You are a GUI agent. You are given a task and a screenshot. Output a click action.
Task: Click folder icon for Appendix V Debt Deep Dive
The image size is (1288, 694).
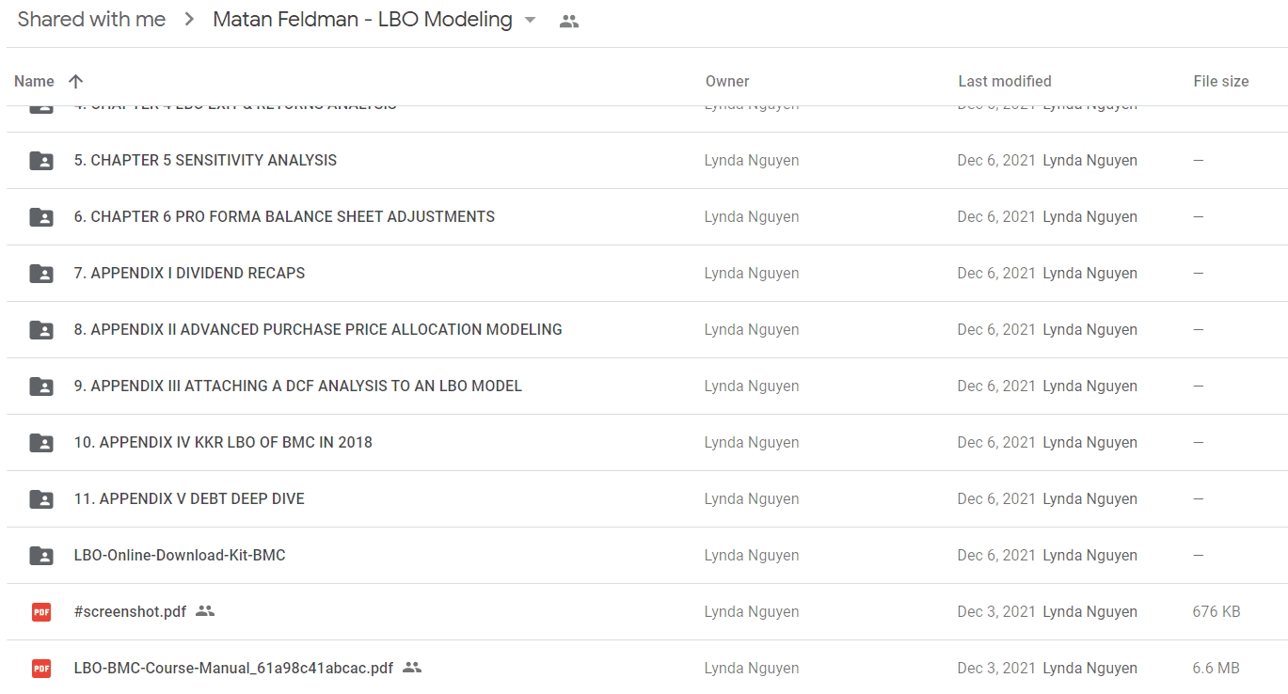click(41, 499)
